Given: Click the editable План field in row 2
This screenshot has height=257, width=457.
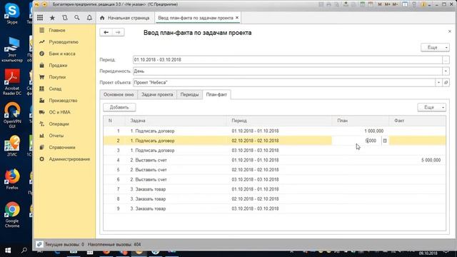Looking at the screenshot, I should click(x=356, y=141).
